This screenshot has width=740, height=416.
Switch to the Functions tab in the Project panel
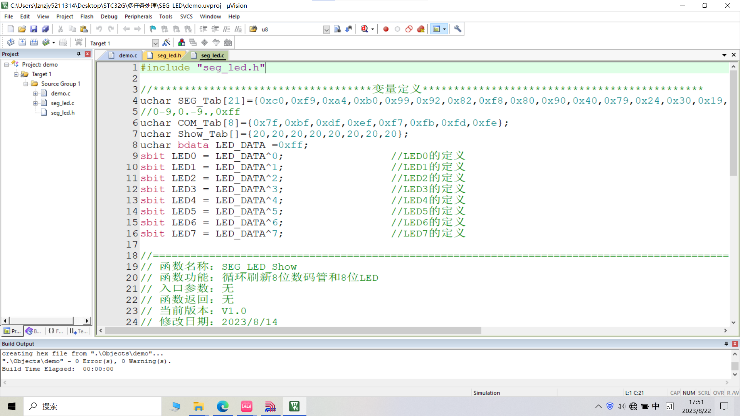point(56,331)
